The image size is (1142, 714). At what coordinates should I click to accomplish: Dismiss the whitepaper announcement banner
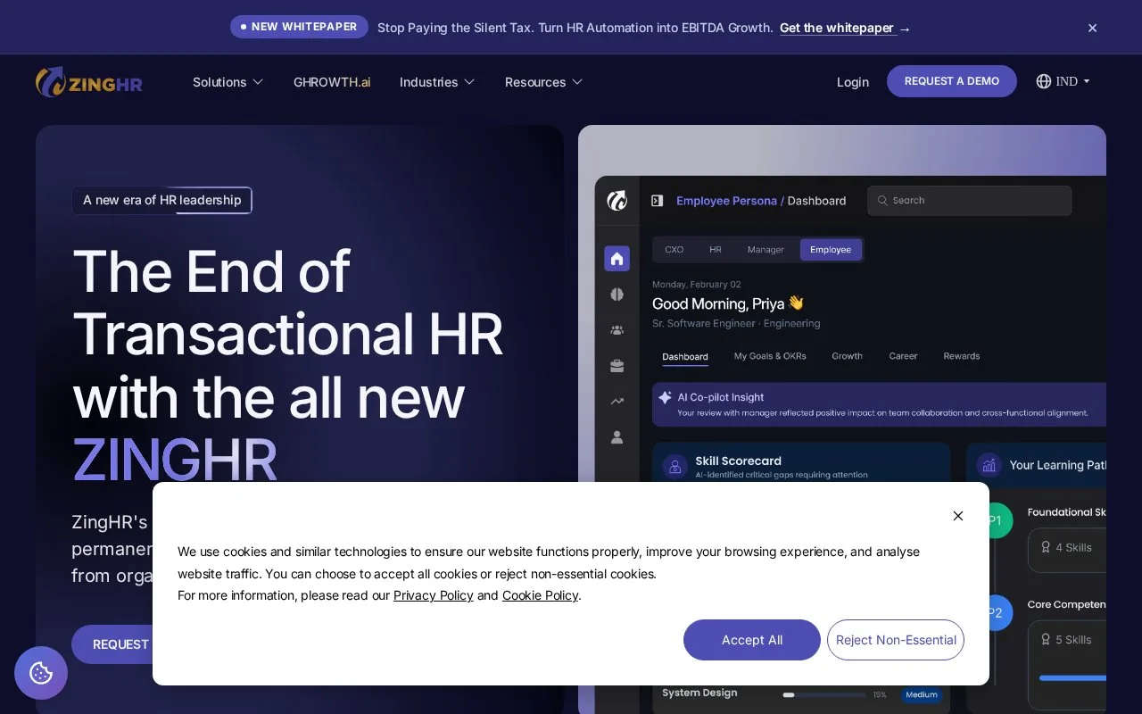click(x=1092, y=28)
